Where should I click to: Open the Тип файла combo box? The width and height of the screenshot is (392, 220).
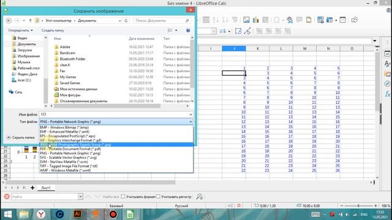(x=116, y=122)
